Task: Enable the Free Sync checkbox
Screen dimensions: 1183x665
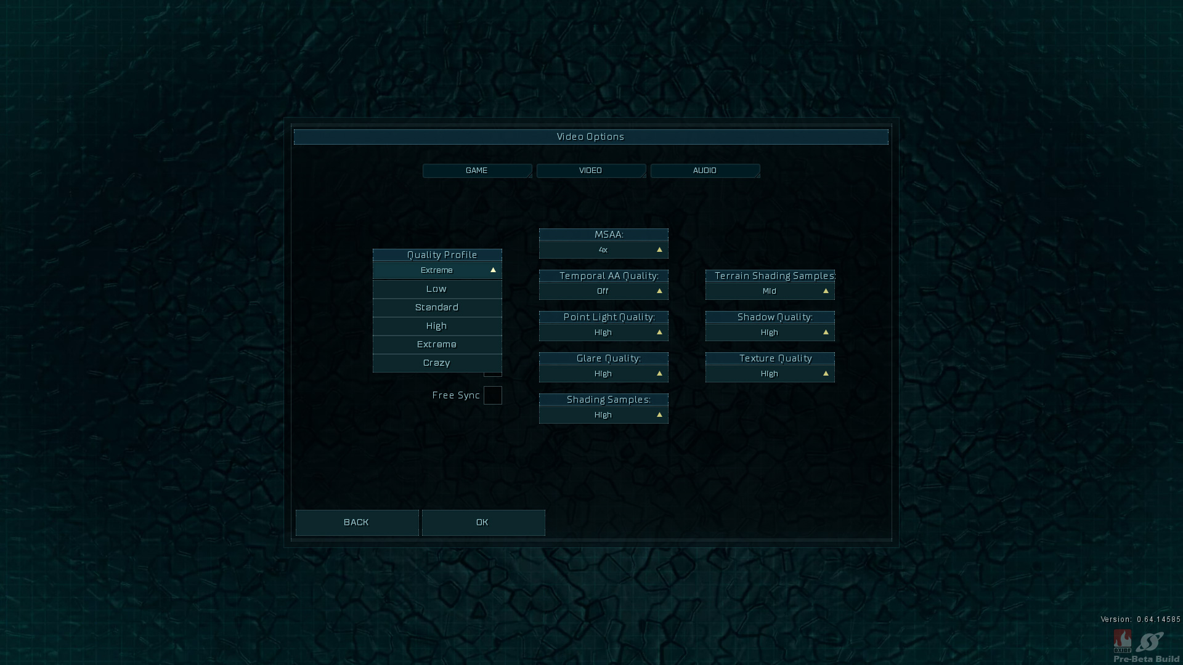Action: point(492,395)
